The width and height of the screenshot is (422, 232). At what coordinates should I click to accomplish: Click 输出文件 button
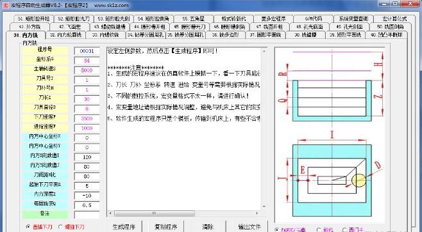coord(249,227)
